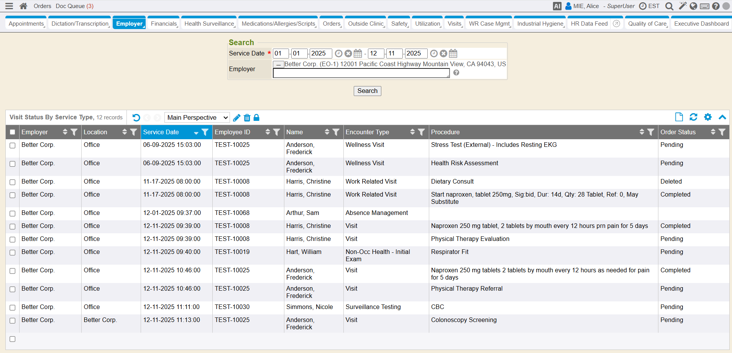Switch to the Health Surveillance tab
This screenshot has height=353, width=732.
point(209,24)
